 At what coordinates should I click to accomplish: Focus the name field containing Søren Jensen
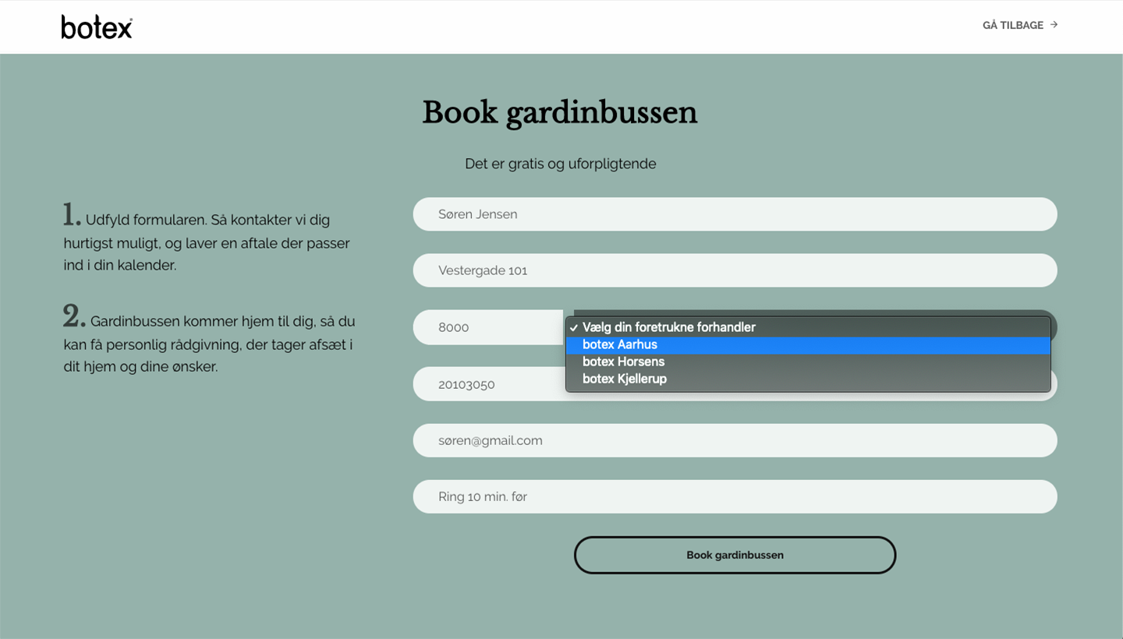tap(735, 214)
